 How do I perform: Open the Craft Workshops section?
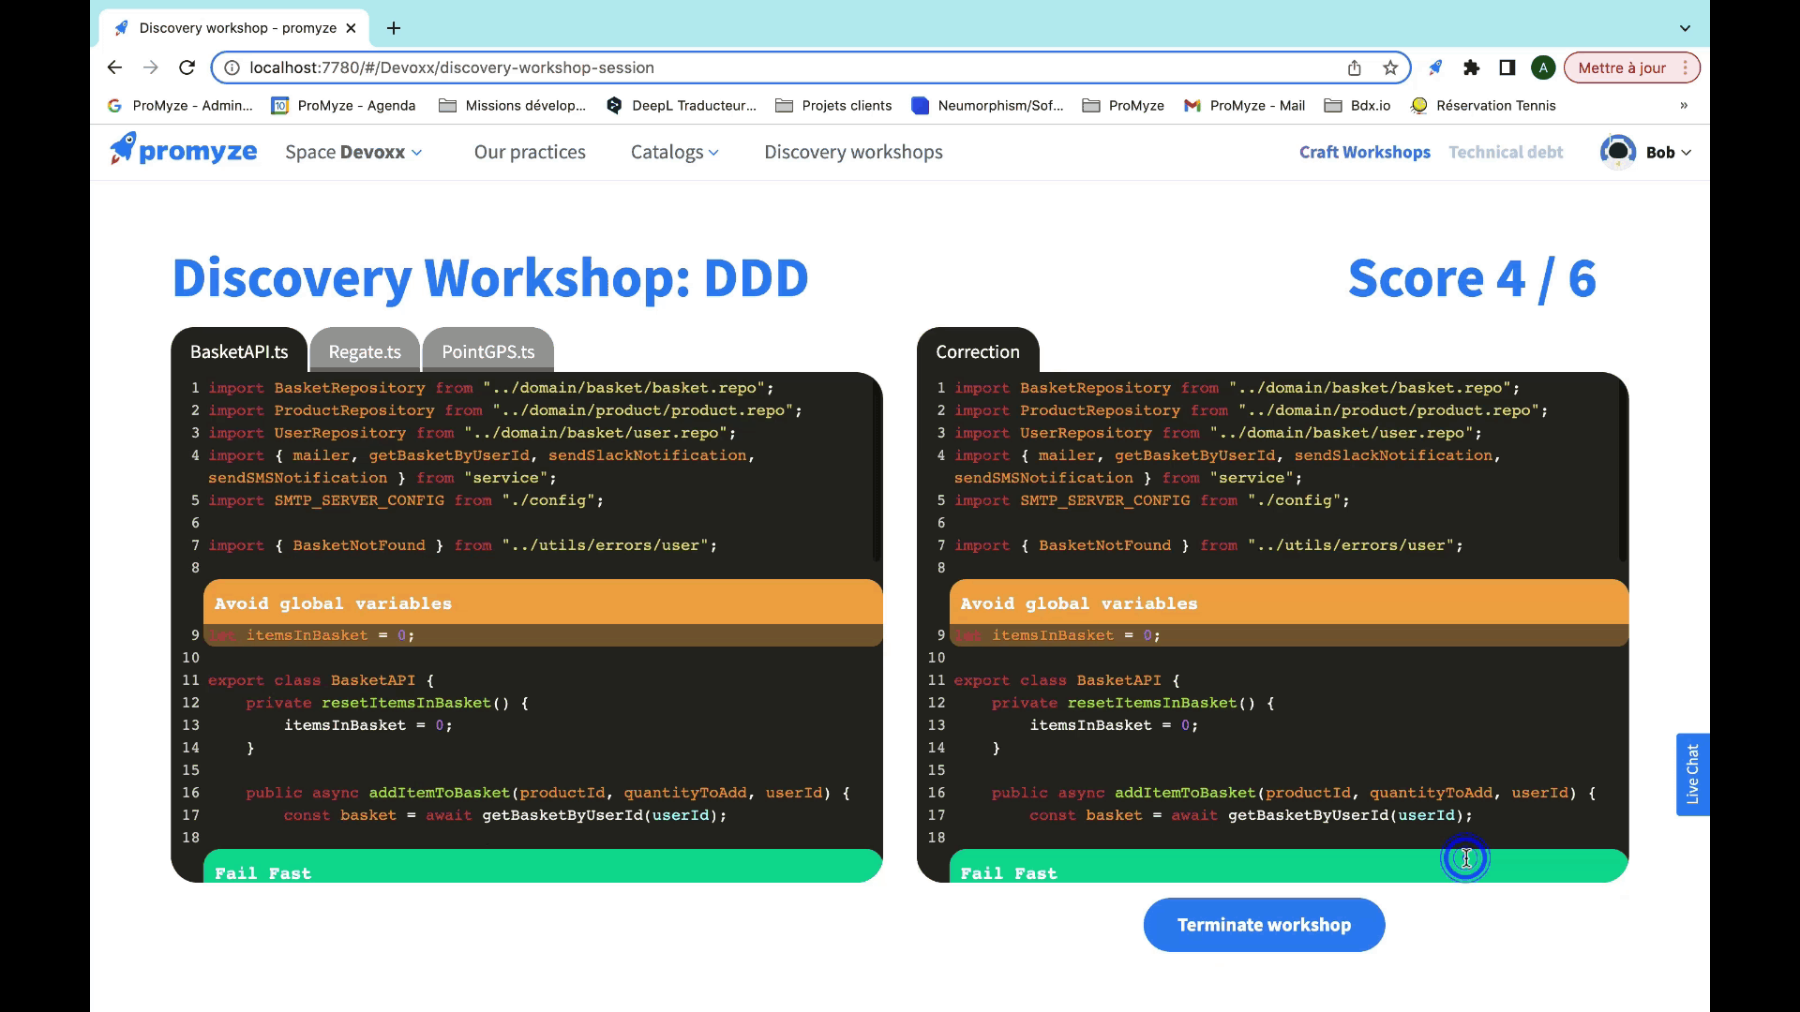tap(1364, 152)
